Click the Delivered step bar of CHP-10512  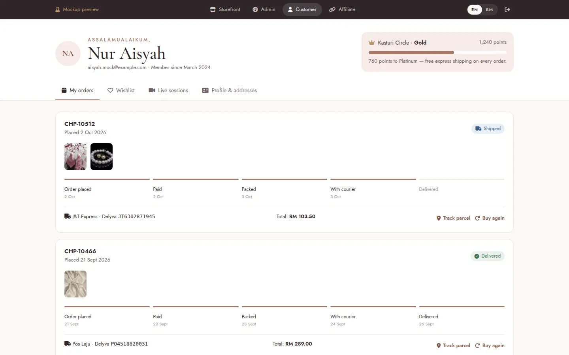(462, 179)
